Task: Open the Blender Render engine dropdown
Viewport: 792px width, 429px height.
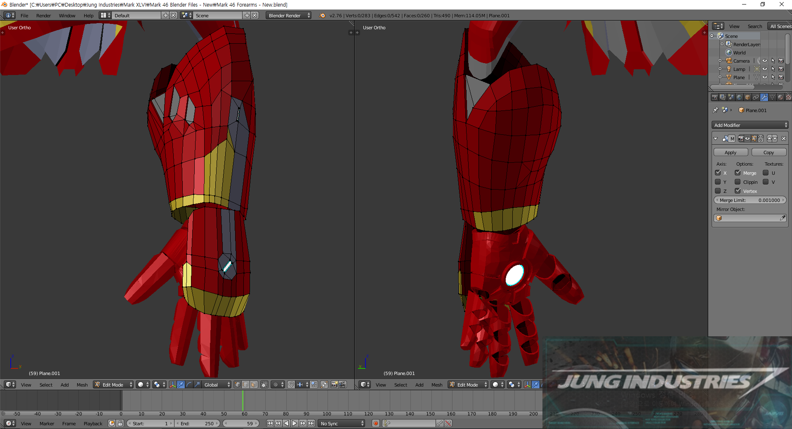Action: [x=289, y=15]
